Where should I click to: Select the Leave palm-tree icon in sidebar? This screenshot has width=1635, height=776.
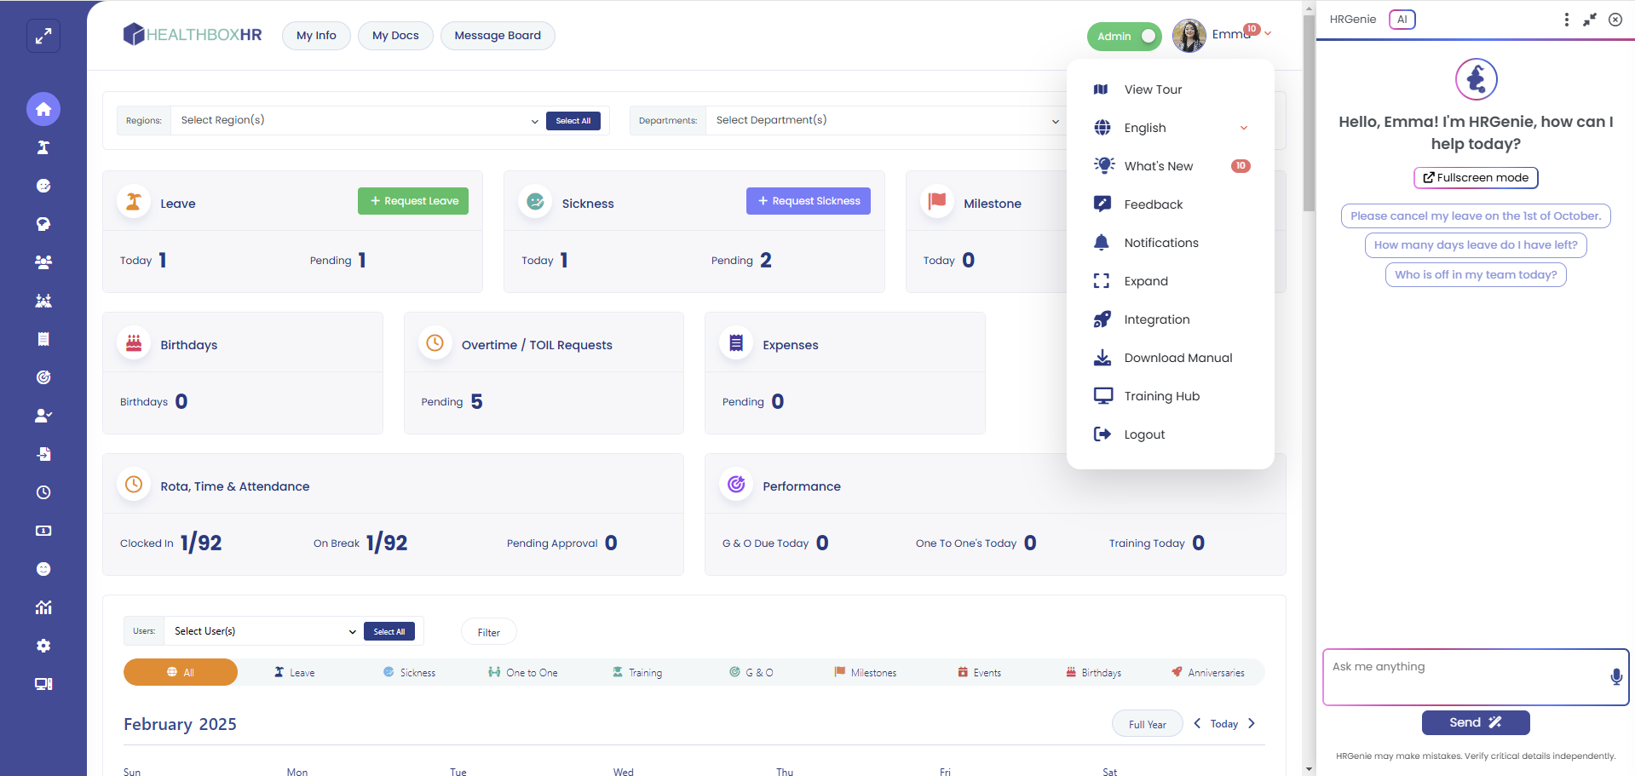click(x=43, y=147)
